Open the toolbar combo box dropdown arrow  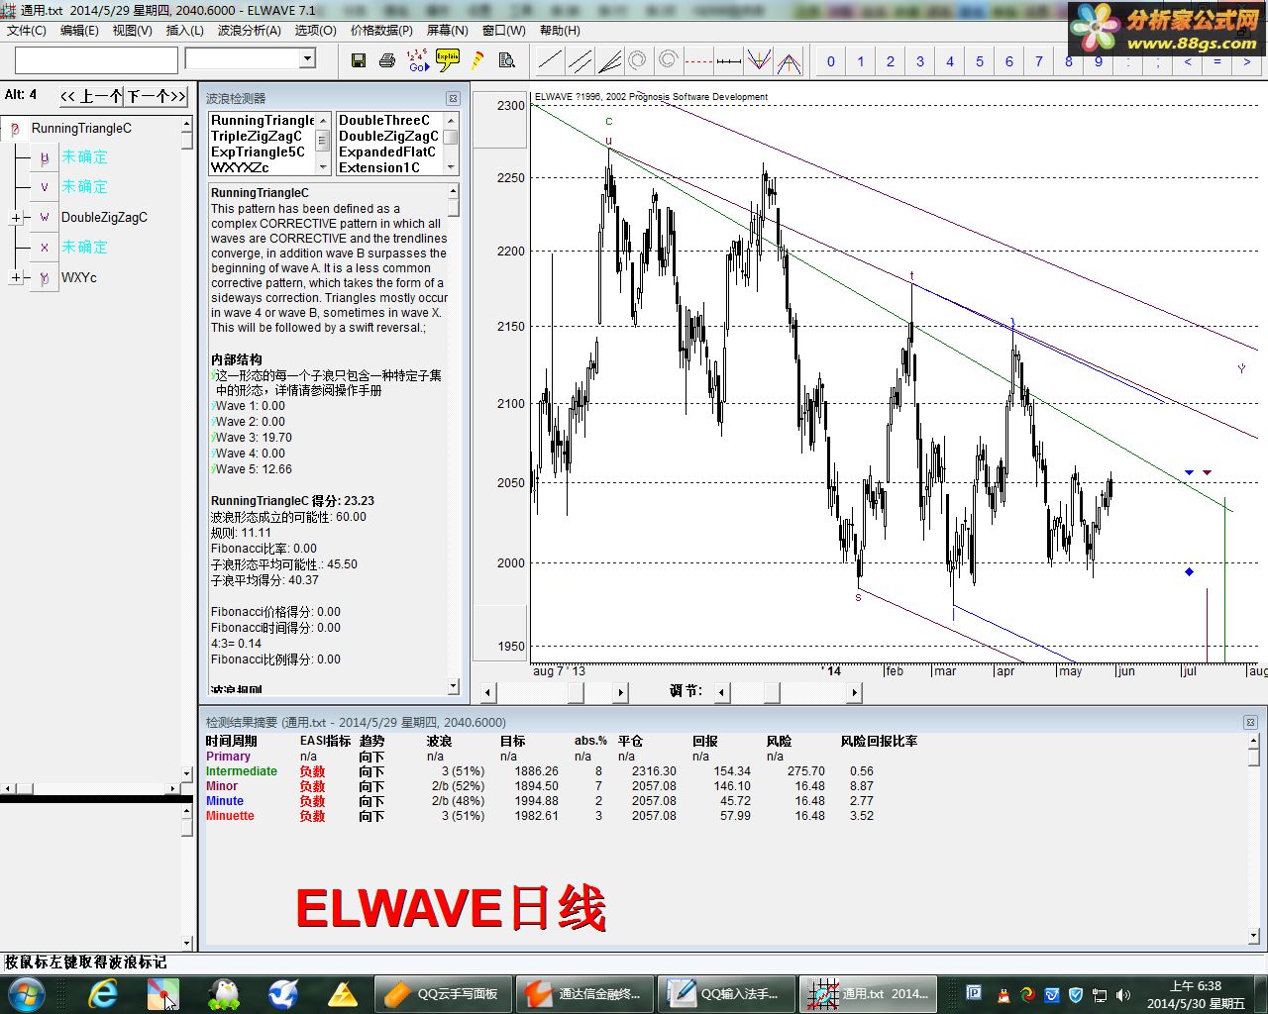point(307,58)
